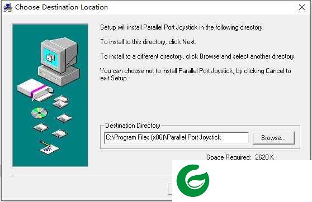Click the 'Setup will install Parallel Port Joystick' line
312x202 pixels.
click(182, 27)
